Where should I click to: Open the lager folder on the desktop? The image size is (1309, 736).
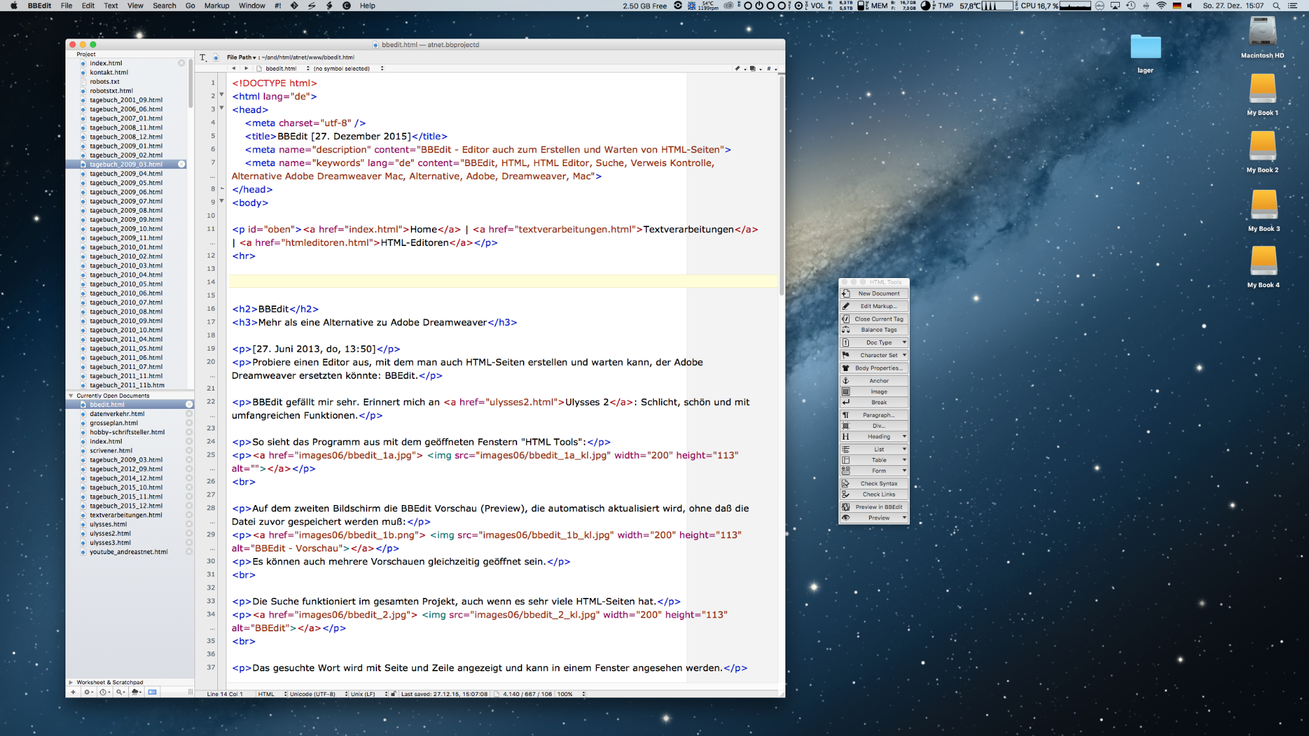(x=1145, y=52)
